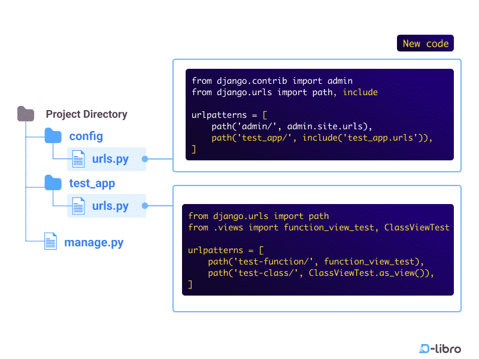Click the manage.py file icon
This screenshot has width=479, height=359.
click(51, 242)
